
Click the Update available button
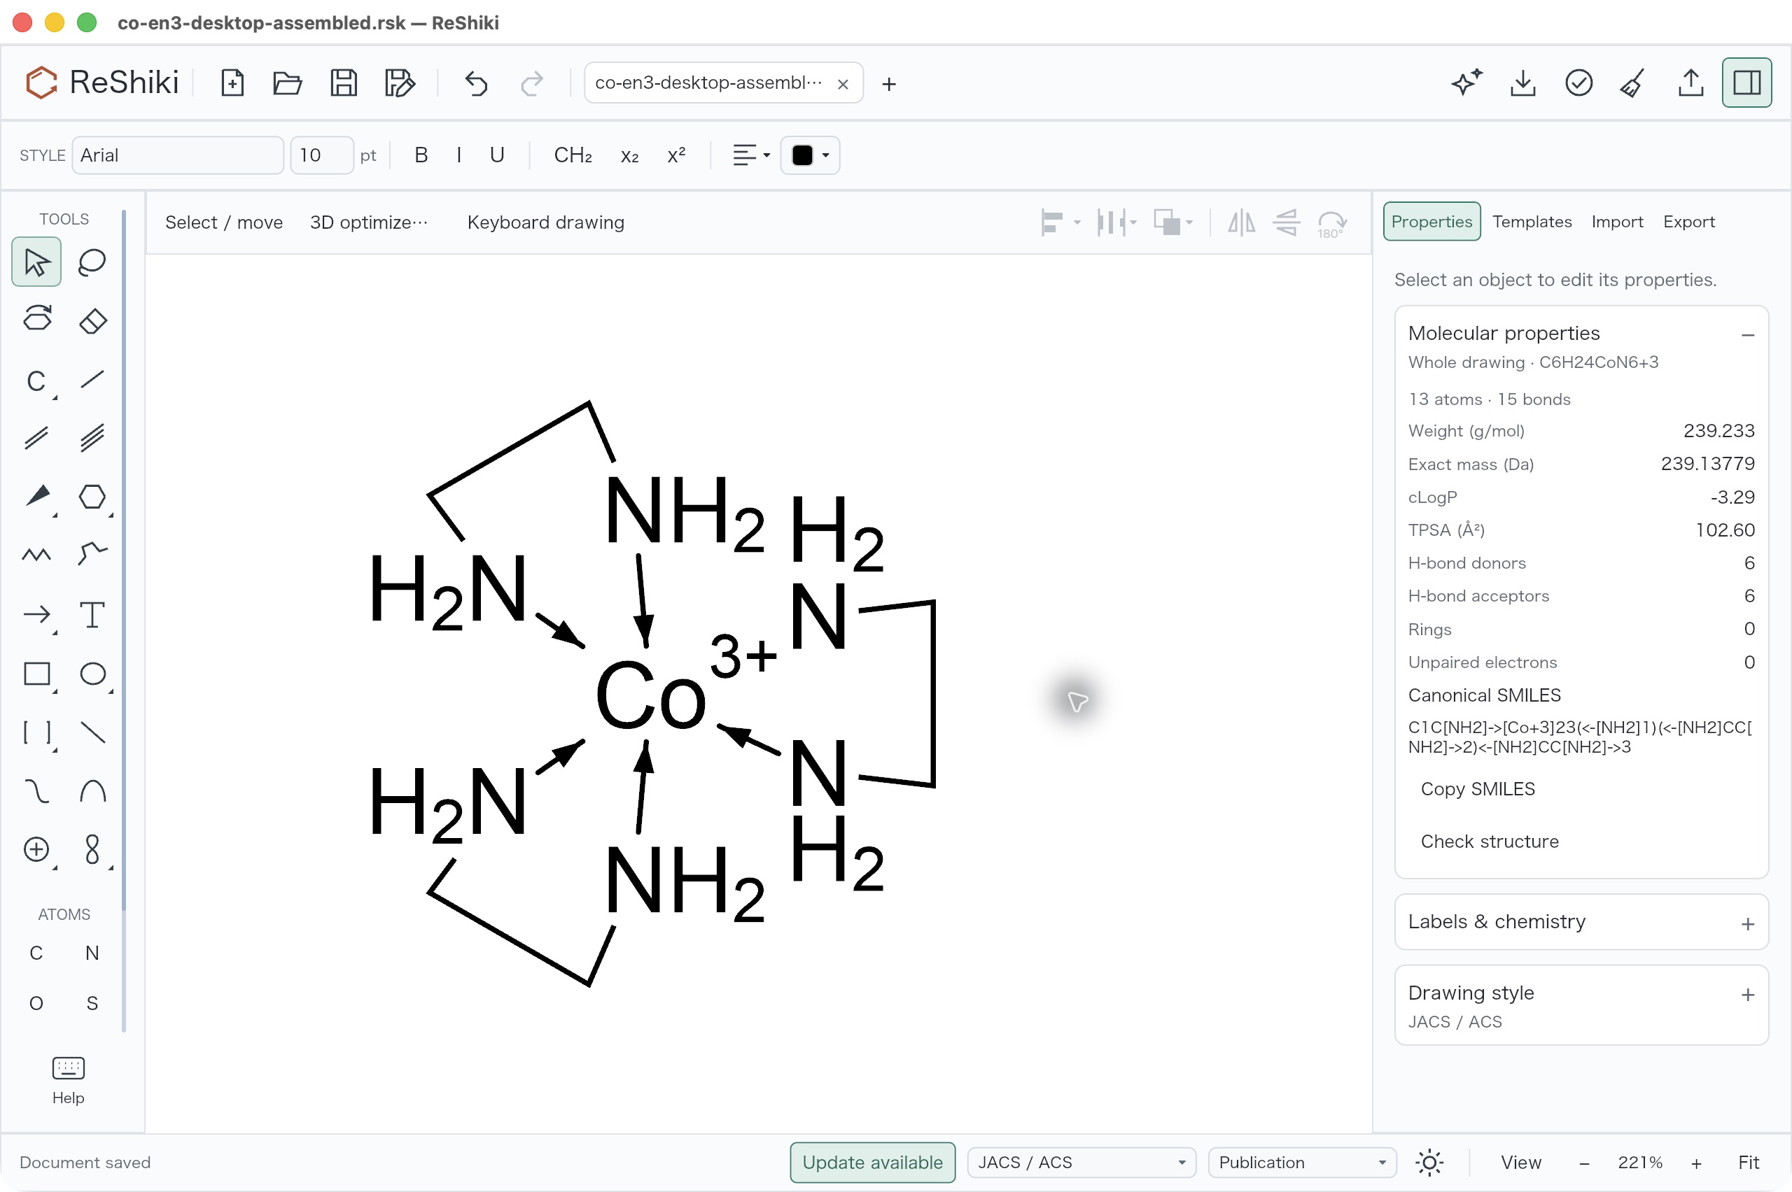tap(871, 1163)
